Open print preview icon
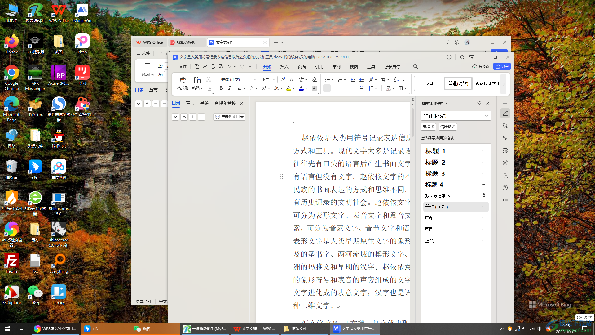The height and width of the screenshot is (335, 595). pos(221,66)
